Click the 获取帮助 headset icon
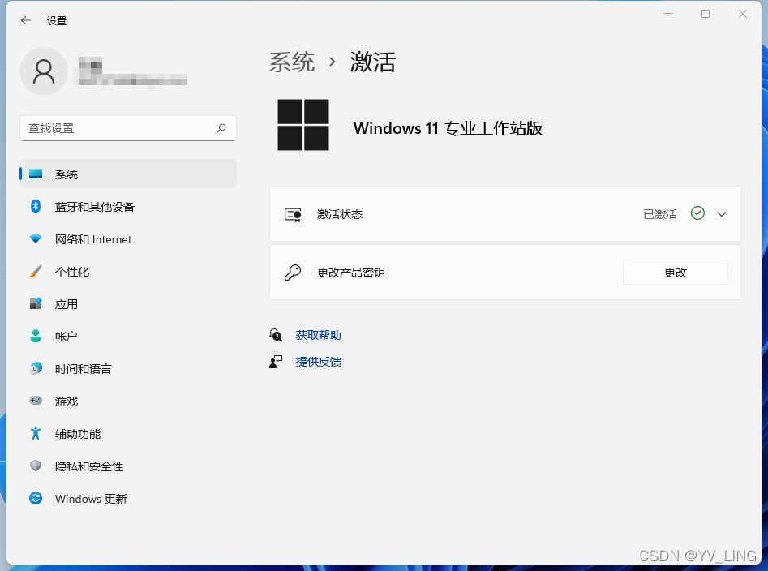 (x=276, y=335)
